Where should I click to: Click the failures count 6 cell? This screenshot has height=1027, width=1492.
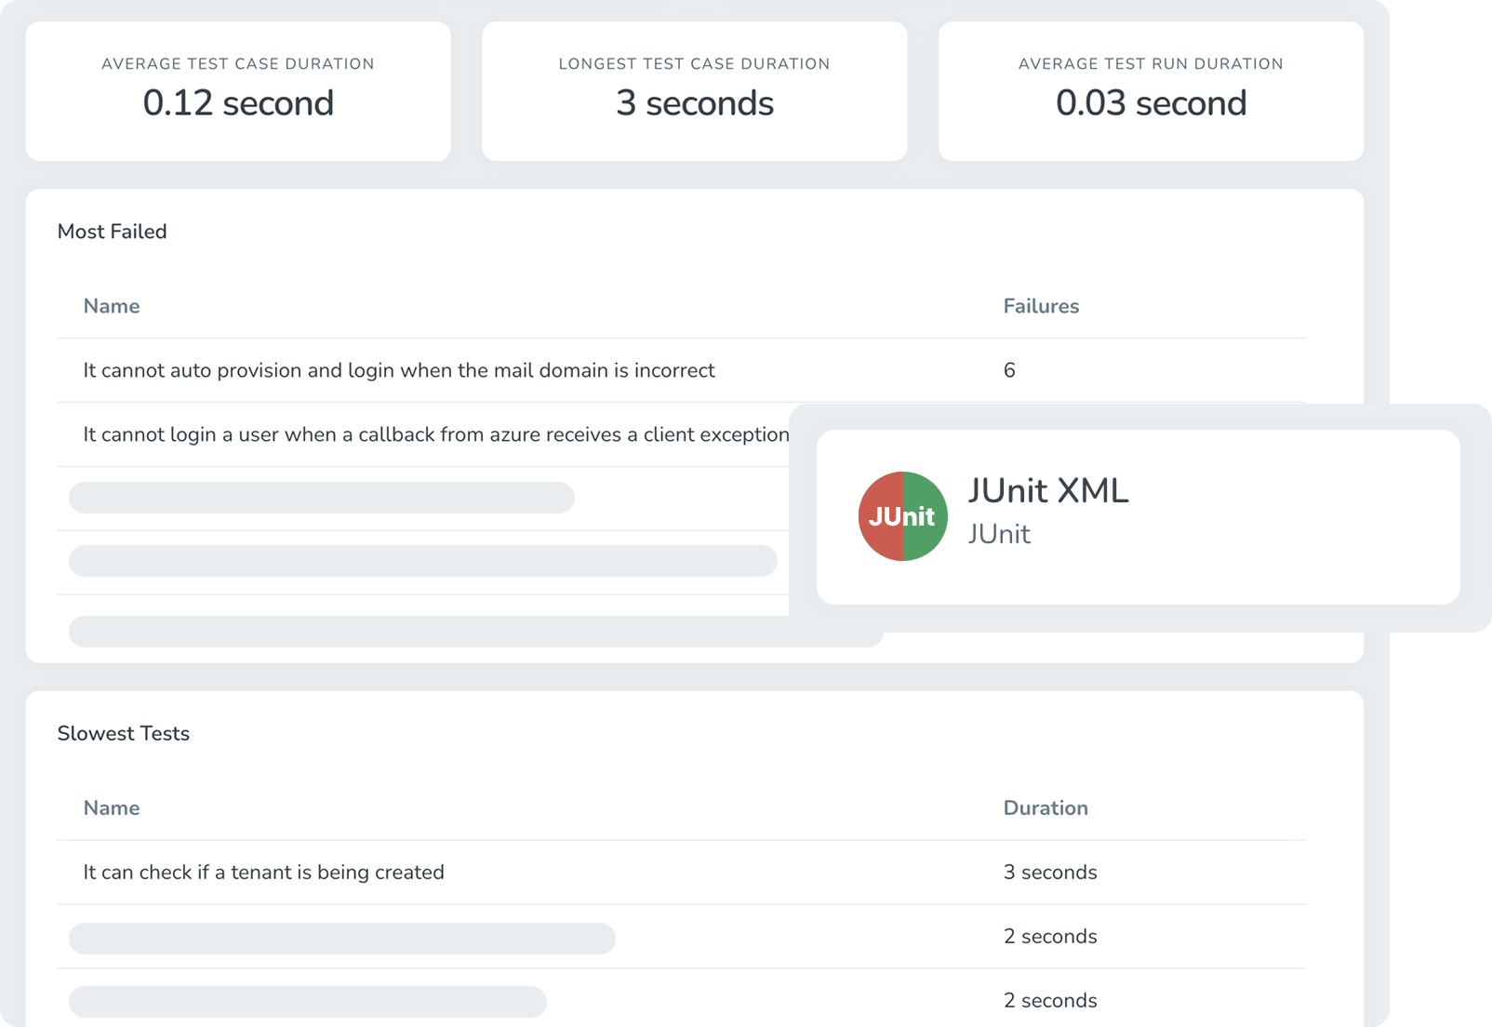(1009, 370)
